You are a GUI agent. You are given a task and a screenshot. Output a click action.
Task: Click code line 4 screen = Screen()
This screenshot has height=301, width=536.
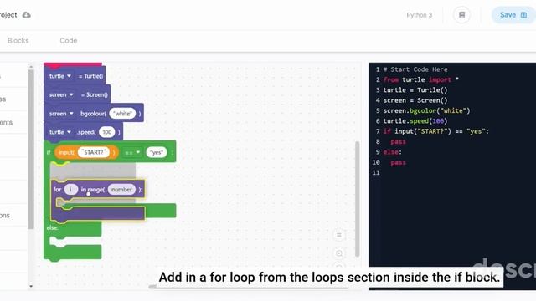click(x=415, y=100)
